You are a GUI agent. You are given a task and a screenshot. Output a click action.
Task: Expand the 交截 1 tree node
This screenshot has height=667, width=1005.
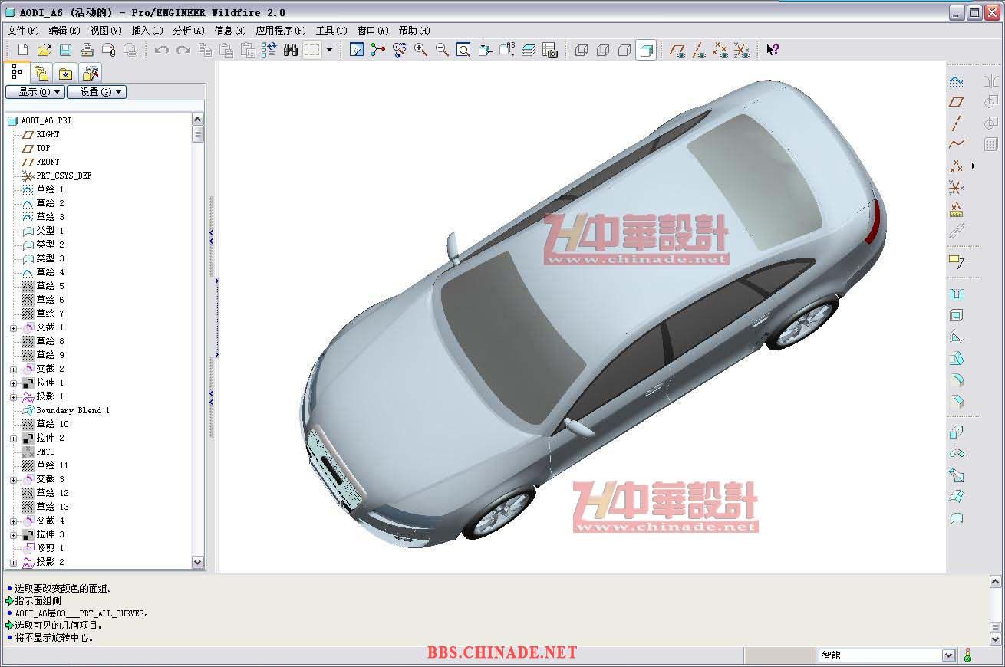click(13, 328)
